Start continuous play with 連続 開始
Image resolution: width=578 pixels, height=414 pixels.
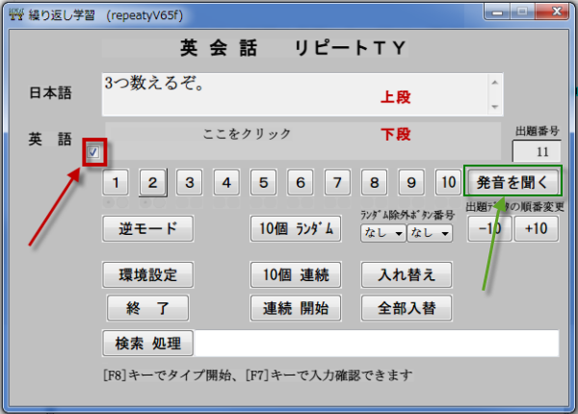tap(296, 308)
